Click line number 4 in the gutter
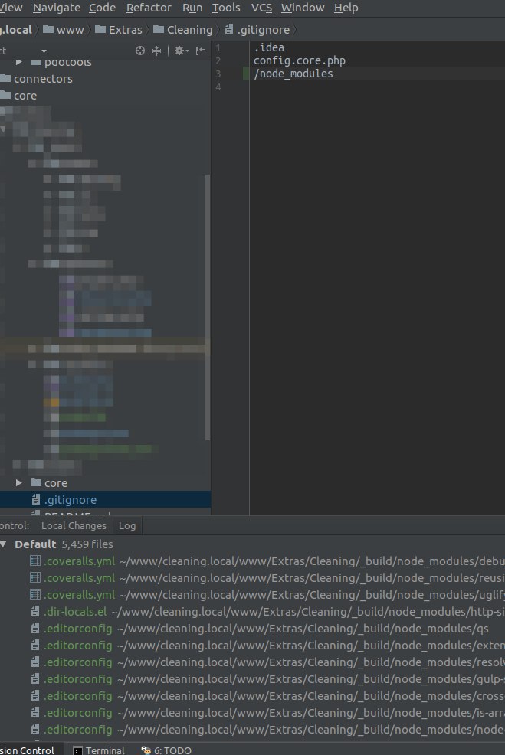The height and width of the screenshot is (755, 505). (x=218, y=87)
